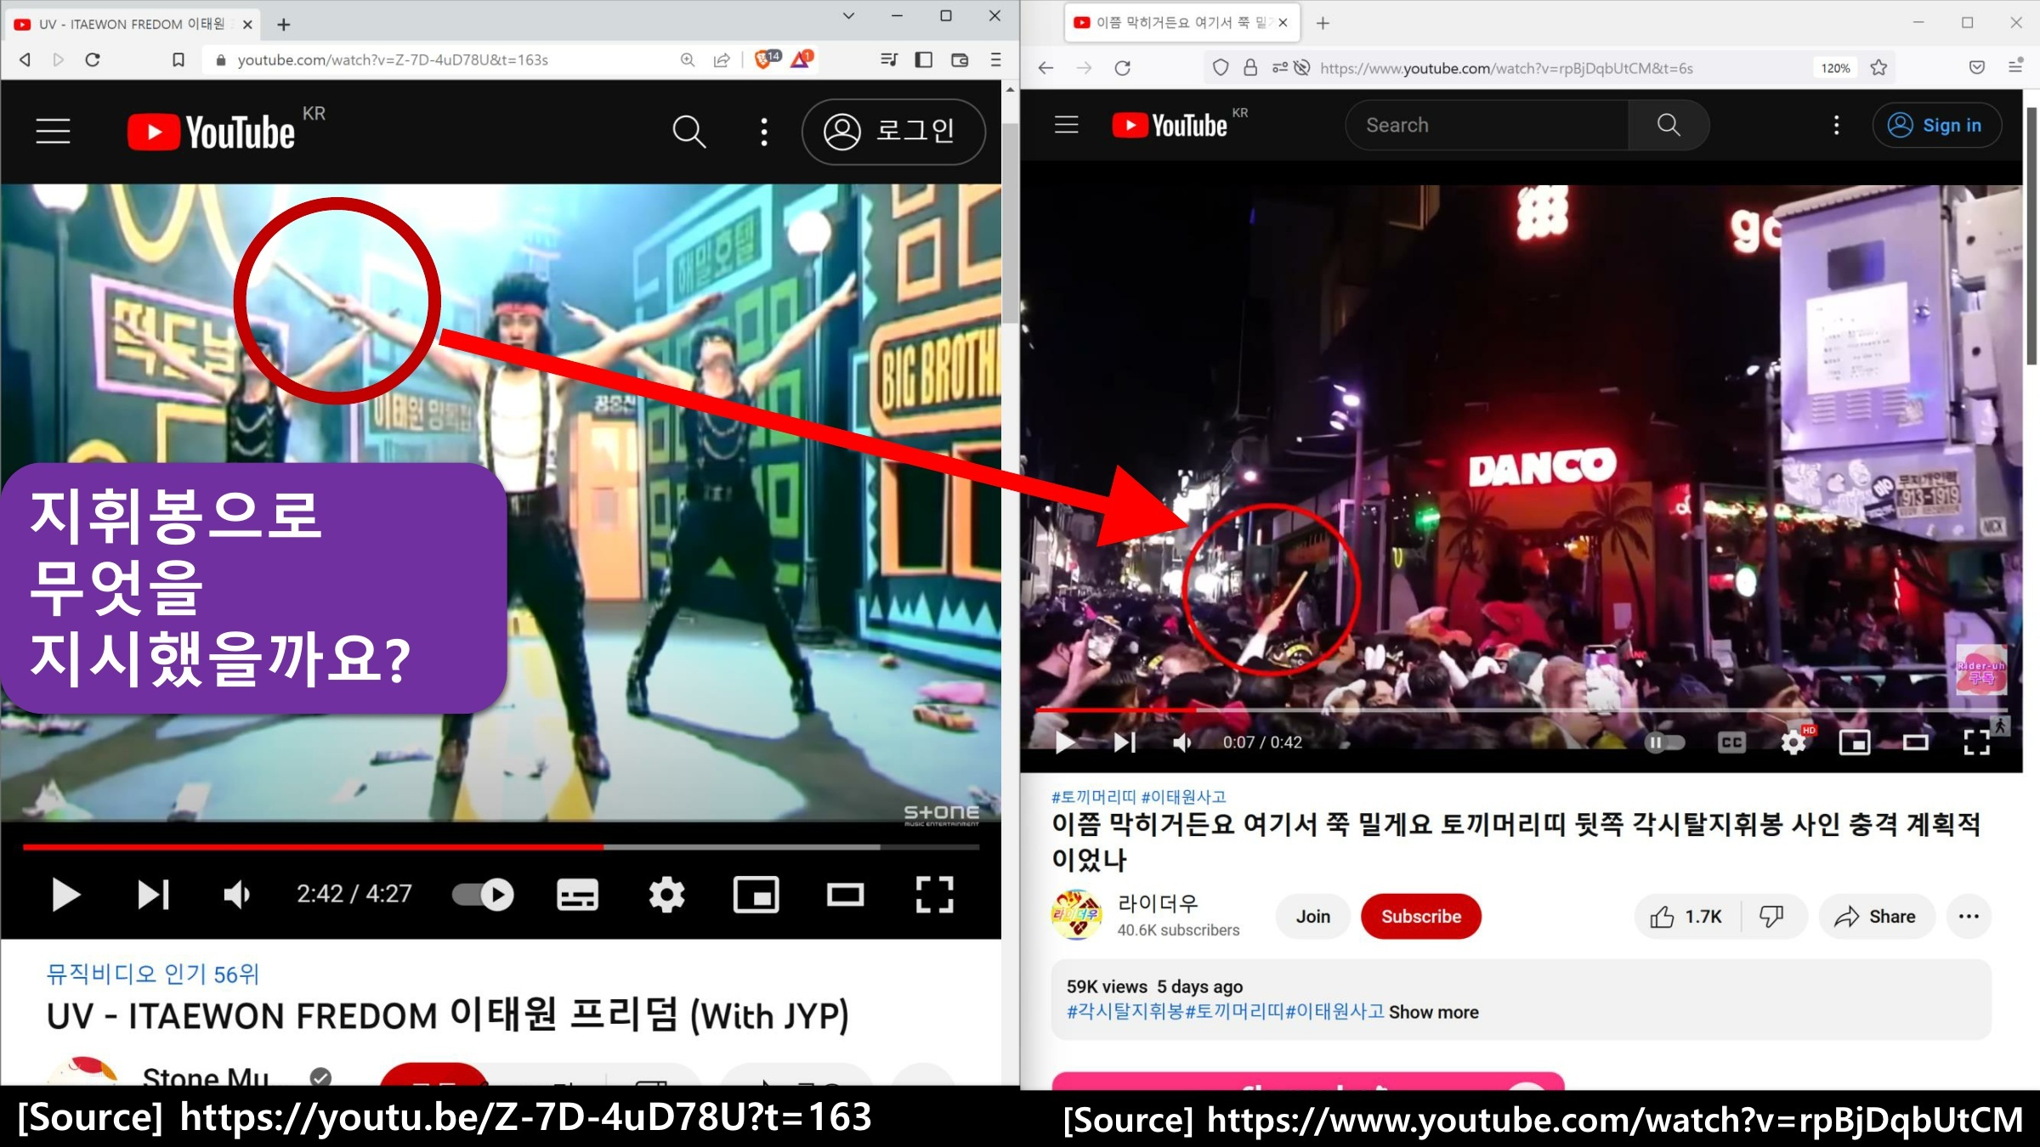Open settings gear on the left video player
The width and height of the screenshot is (2040, 1147).
(x=666, y=895)
